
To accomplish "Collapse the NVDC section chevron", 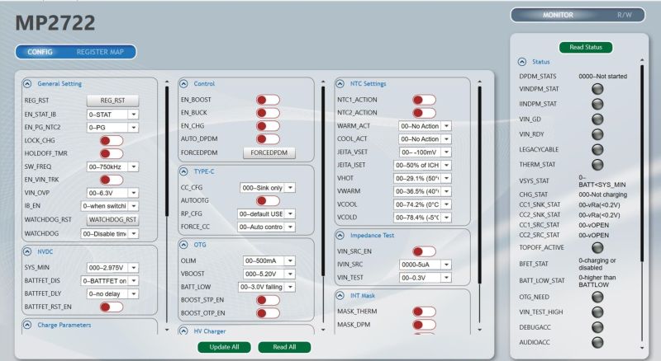I will (27, 251).
